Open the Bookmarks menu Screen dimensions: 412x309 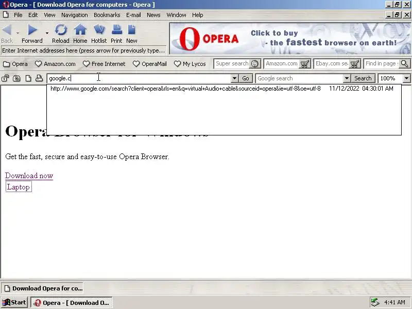click(107, 15)
